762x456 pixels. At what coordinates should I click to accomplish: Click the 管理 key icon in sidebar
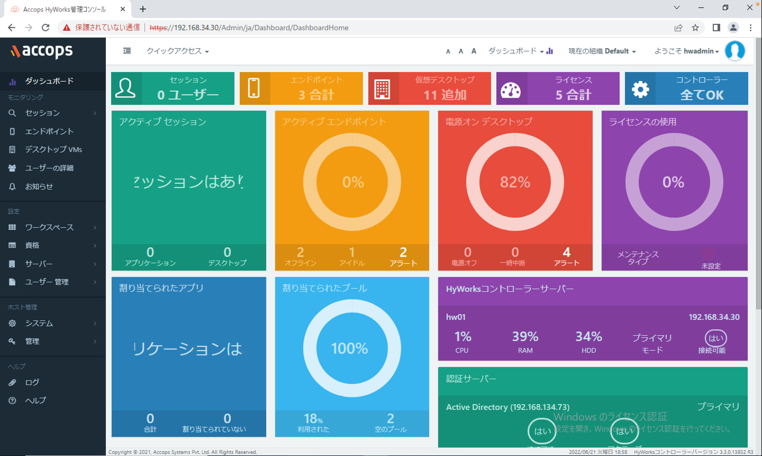(x=12, y=341)
